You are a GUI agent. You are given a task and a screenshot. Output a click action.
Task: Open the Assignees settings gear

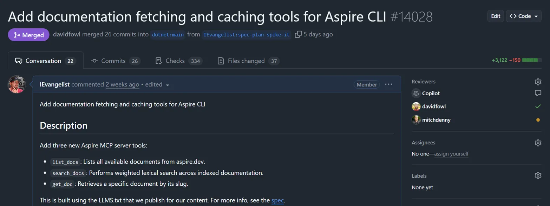click(538, 143)
